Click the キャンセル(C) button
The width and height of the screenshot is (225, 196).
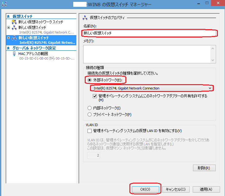[176, 189]
